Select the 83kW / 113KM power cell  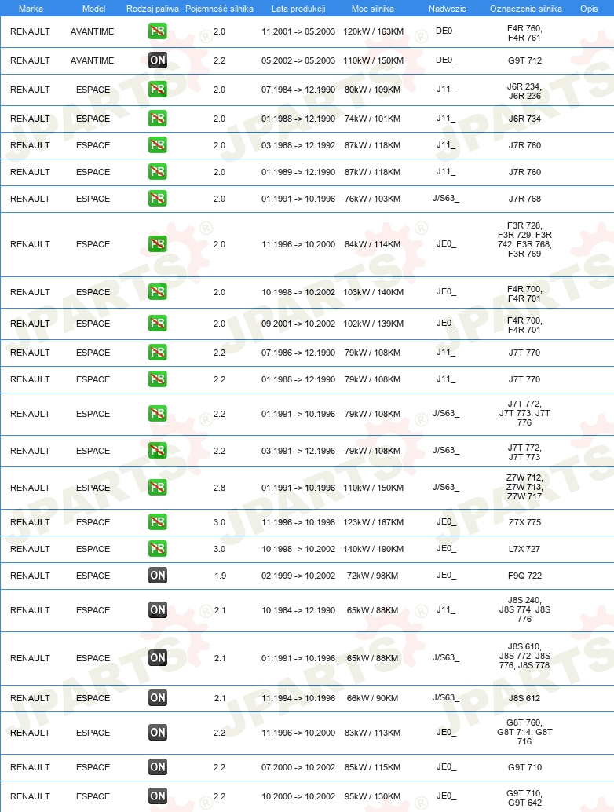point(373,732)
